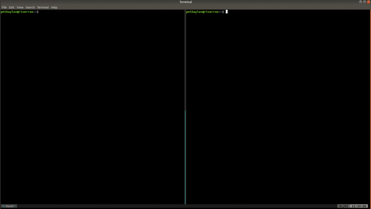Select the 0:bash tmux window tab

click(x=9, y=206)
